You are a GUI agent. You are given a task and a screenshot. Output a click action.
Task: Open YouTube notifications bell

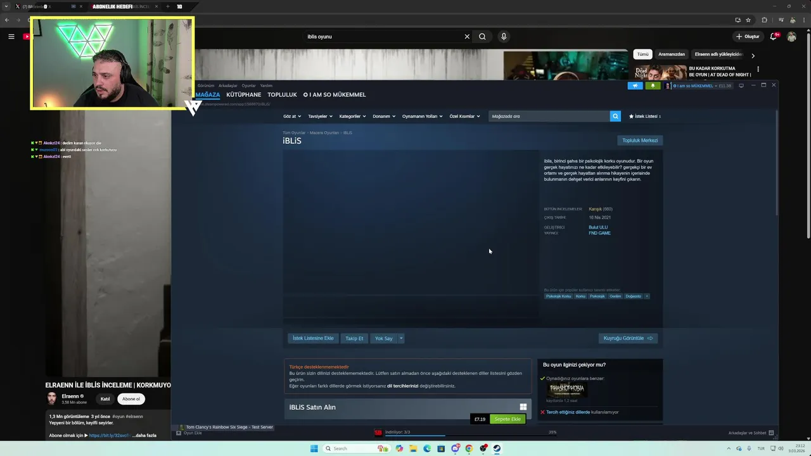tap(773, 37)
